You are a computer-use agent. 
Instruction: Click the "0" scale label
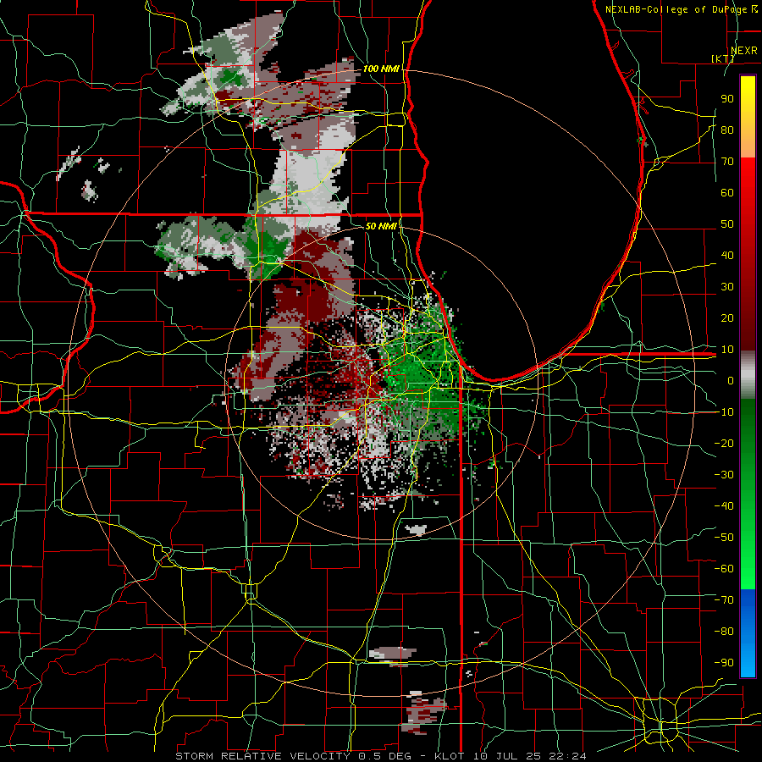pos(731,380)
